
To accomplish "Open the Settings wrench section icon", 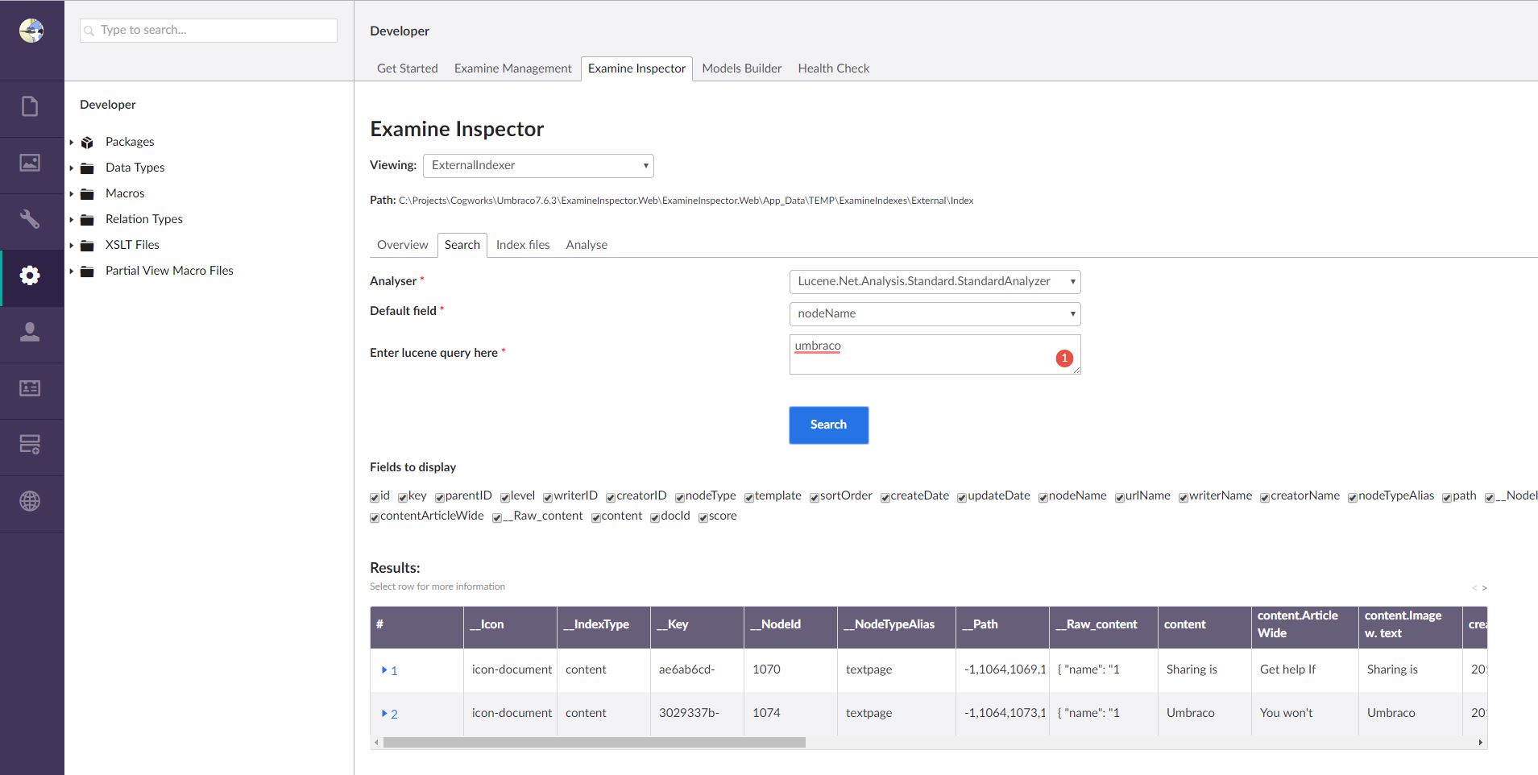I will point(30,219).
